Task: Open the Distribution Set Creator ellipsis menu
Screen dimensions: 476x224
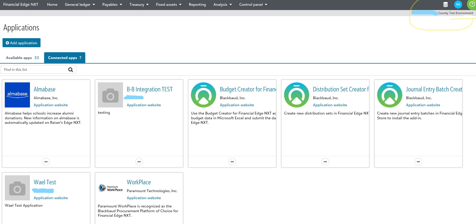Action: (x=325, y=162)
